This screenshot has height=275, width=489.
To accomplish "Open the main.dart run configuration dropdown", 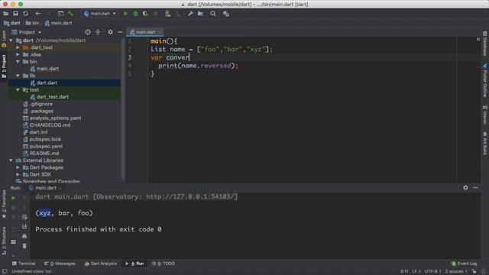I will 100,14.
